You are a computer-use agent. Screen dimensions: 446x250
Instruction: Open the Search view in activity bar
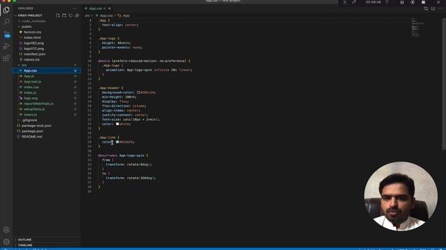point(6,22)
